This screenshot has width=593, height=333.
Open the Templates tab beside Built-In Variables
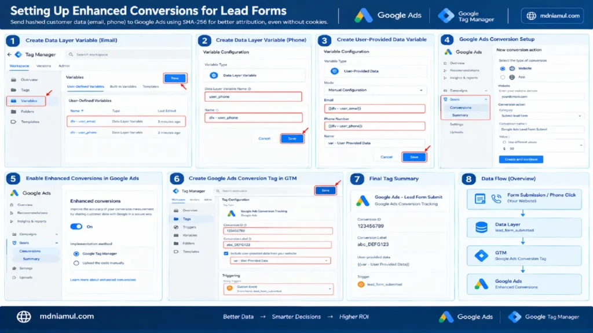point(151,87)
